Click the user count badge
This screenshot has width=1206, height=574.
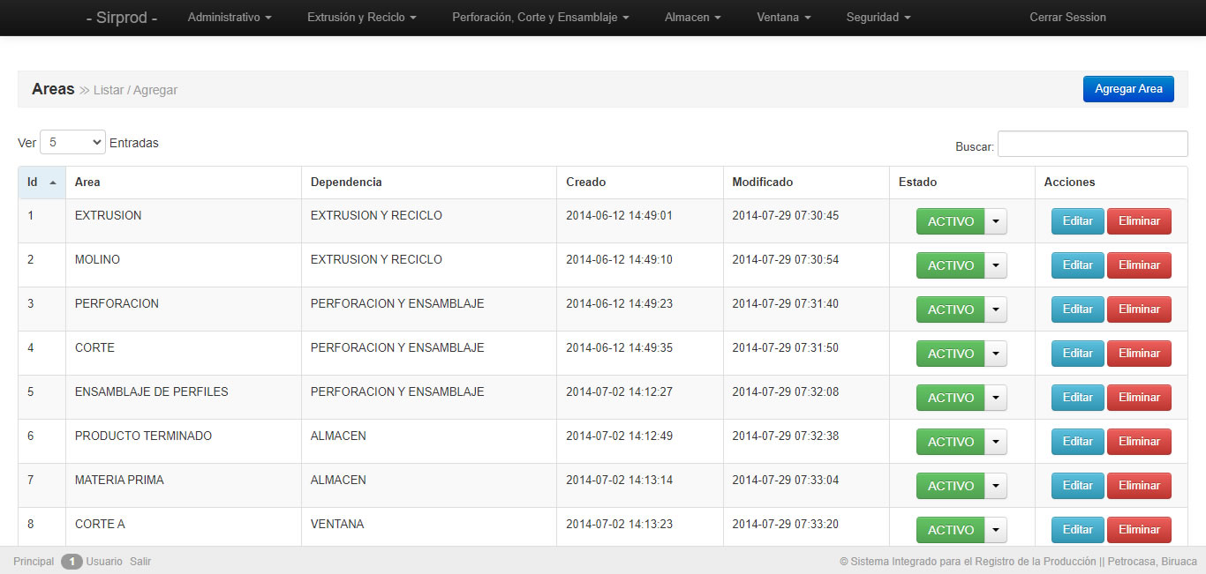pyautogui.click(x=72, y=562)
